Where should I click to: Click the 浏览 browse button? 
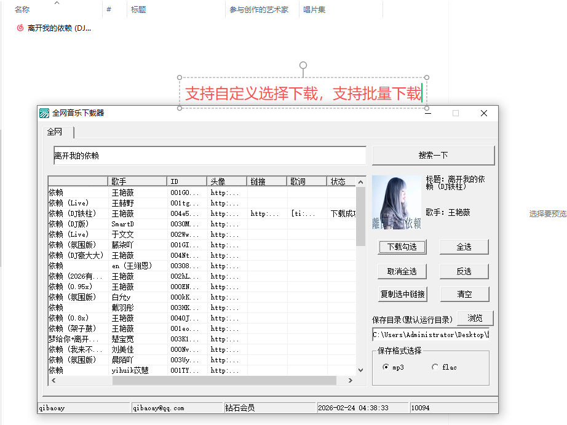point(475,319)
